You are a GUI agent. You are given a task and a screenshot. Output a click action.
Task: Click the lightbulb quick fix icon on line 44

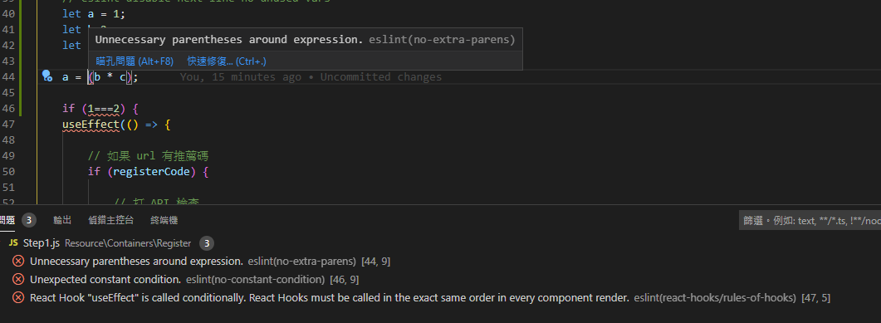pyautogui.click(x=47, y=76)
